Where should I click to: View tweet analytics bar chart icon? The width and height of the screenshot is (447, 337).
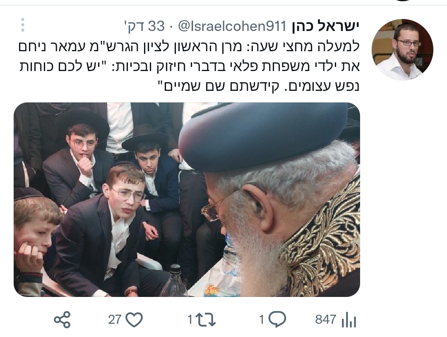tap(349, 320)
